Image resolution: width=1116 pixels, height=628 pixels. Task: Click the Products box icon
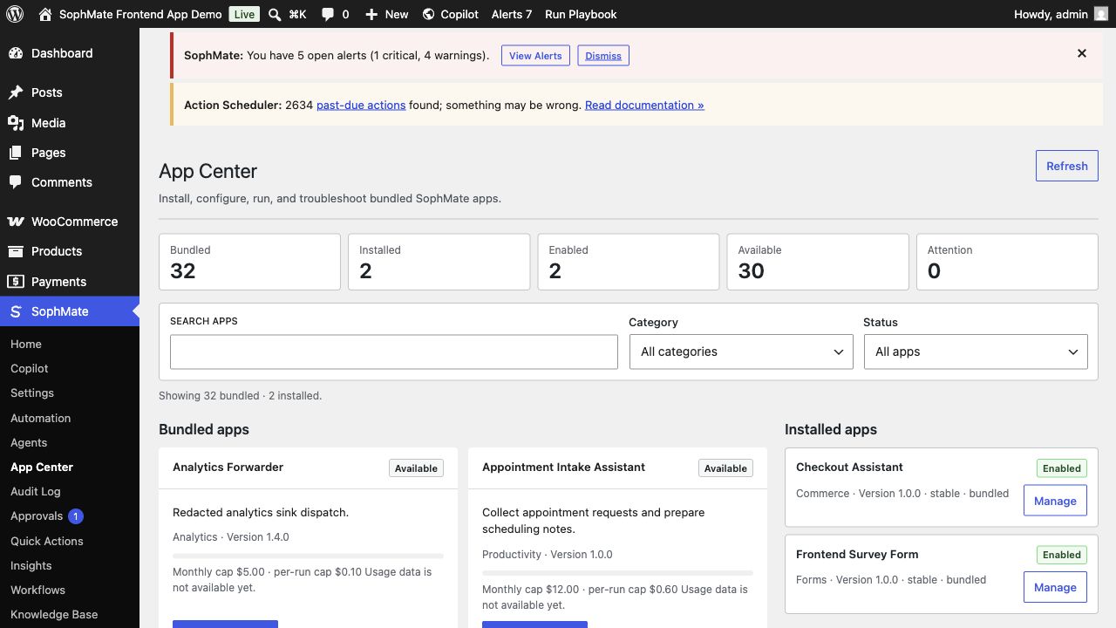16,251
